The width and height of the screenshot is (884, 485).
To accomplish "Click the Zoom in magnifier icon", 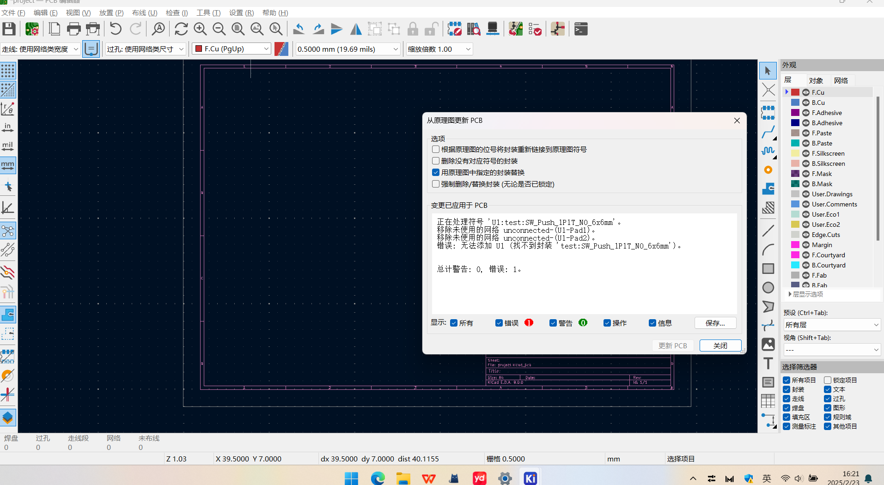I will coord(200,29).
